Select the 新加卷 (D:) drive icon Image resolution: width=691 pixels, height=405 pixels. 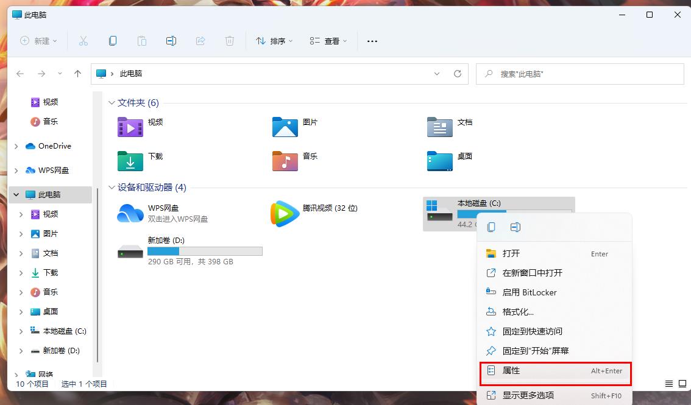tap(130, 252)
